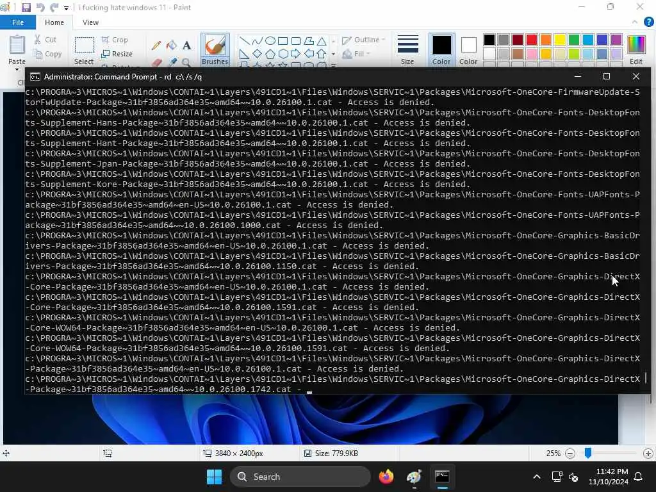Viewport: 656px width, 492px height.
Task: Choose the Rounded rectangle shape
Action: (x=296, y=41)
